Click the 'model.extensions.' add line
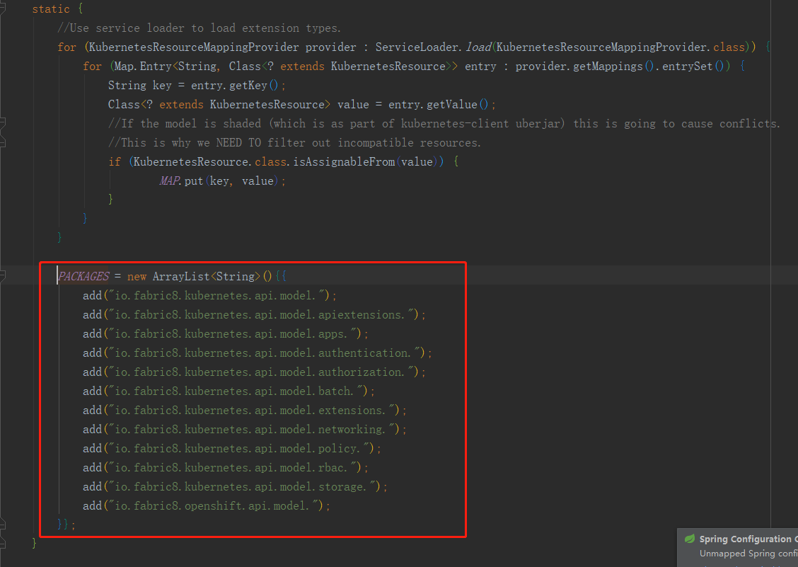 [245, 410]
